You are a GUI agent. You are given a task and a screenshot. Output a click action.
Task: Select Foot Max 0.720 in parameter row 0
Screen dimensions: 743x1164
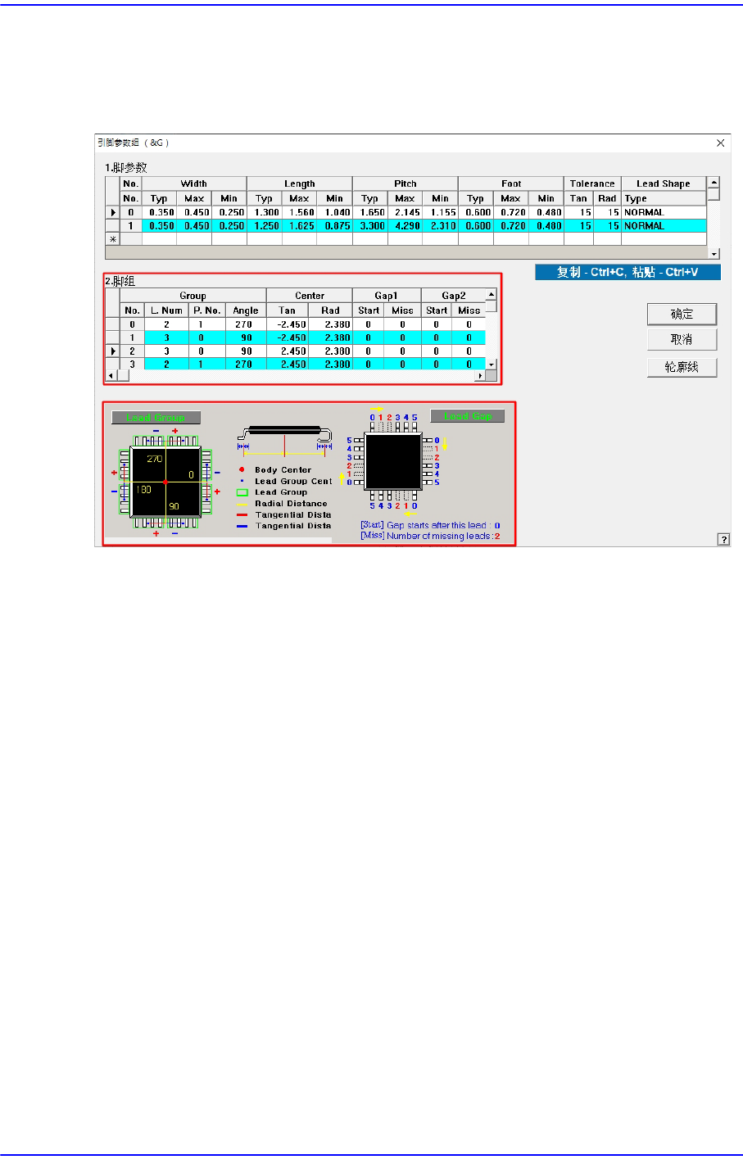point(511,212)
